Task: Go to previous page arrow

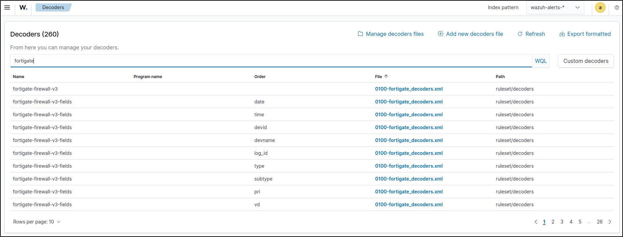Action: click(536, 222)
